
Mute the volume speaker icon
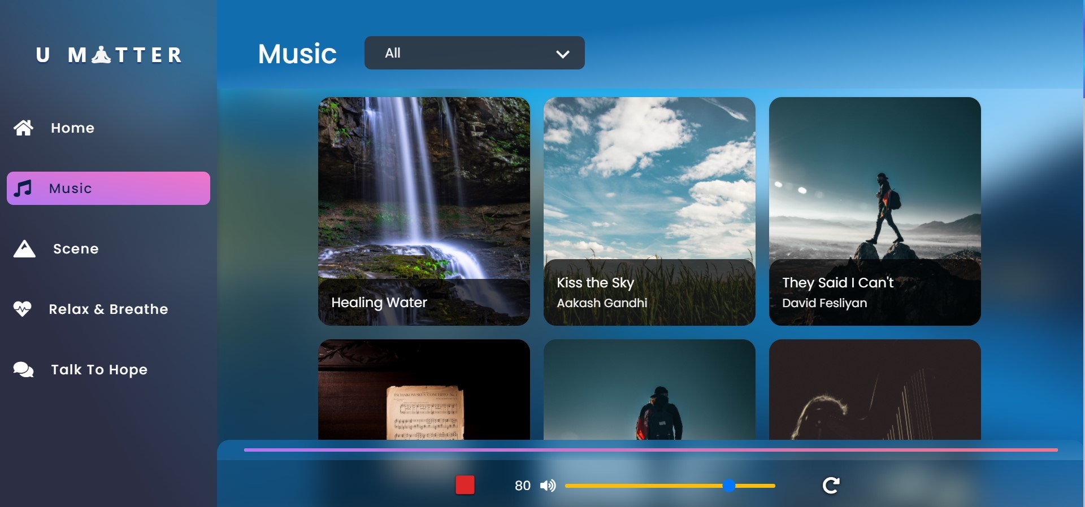[x=548, y=486]
